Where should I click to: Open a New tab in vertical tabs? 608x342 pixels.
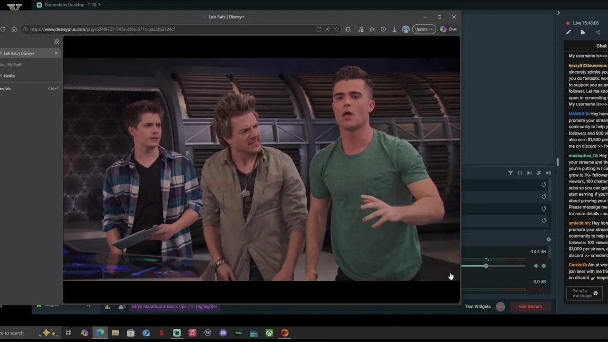tap(29, 88)
